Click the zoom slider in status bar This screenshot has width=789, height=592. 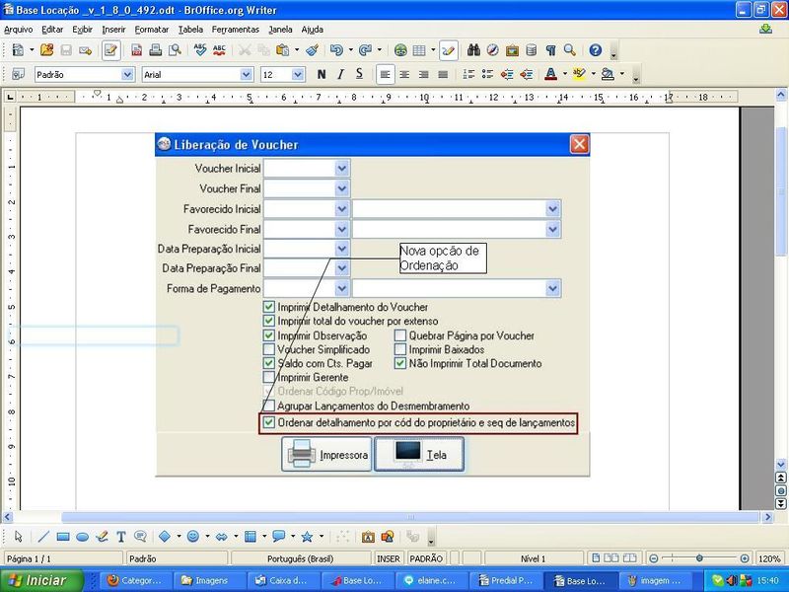[x=699, y=558]
